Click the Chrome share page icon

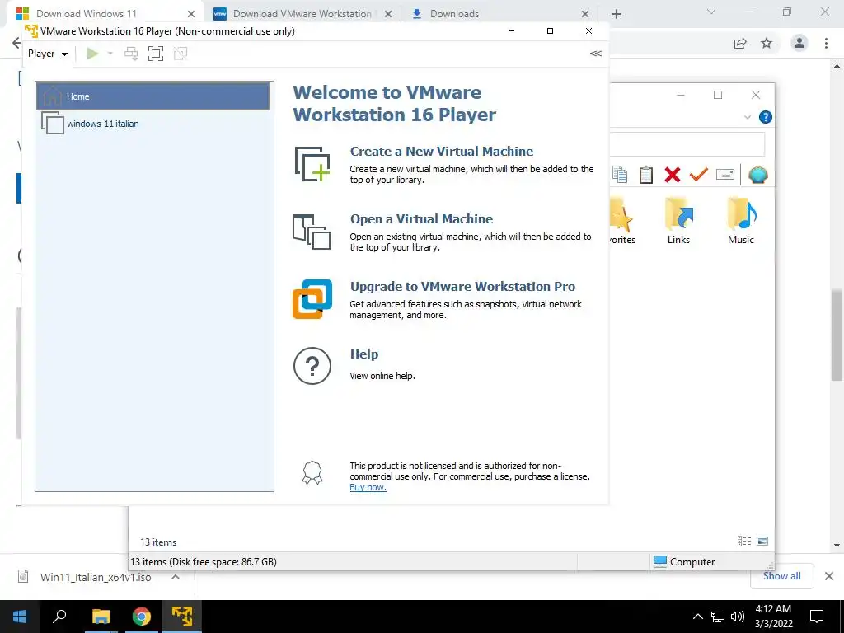[741, 43]
